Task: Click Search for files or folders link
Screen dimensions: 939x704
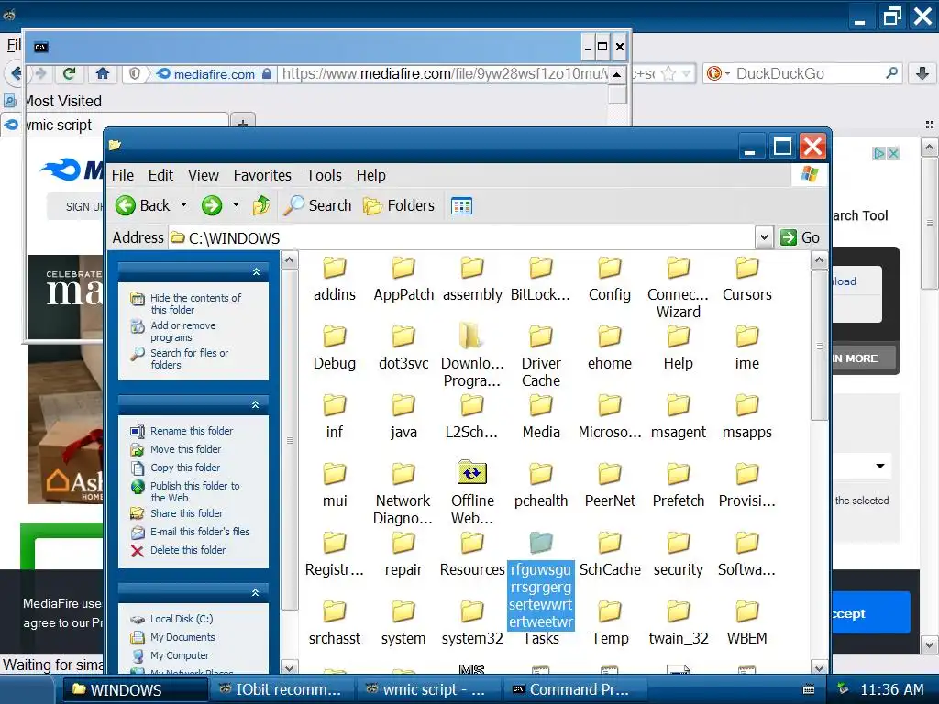Action: coord(189,358)
